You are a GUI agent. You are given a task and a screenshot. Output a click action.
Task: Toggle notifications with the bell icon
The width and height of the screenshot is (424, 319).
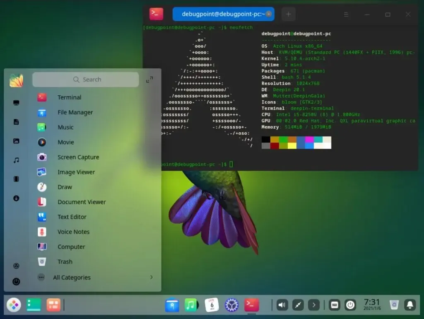coord(410,305)
